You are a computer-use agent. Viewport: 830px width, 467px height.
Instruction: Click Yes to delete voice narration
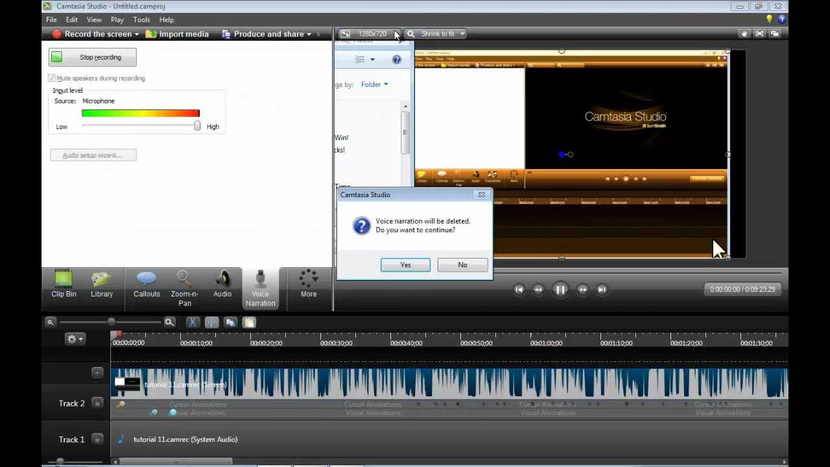(x=405, y=265)
